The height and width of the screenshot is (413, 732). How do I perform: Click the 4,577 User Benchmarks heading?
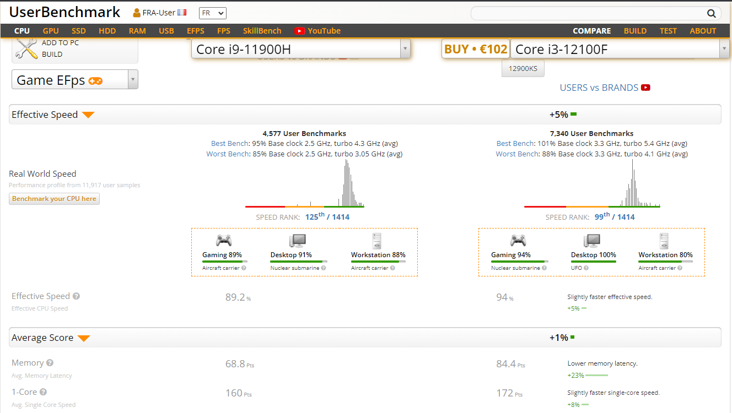[x=304, y=133]
